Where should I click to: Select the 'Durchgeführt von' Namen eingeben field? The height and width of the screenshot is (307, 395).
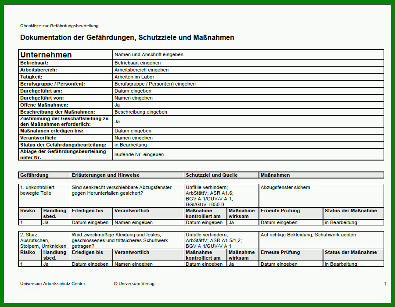[x=248, y=98]
